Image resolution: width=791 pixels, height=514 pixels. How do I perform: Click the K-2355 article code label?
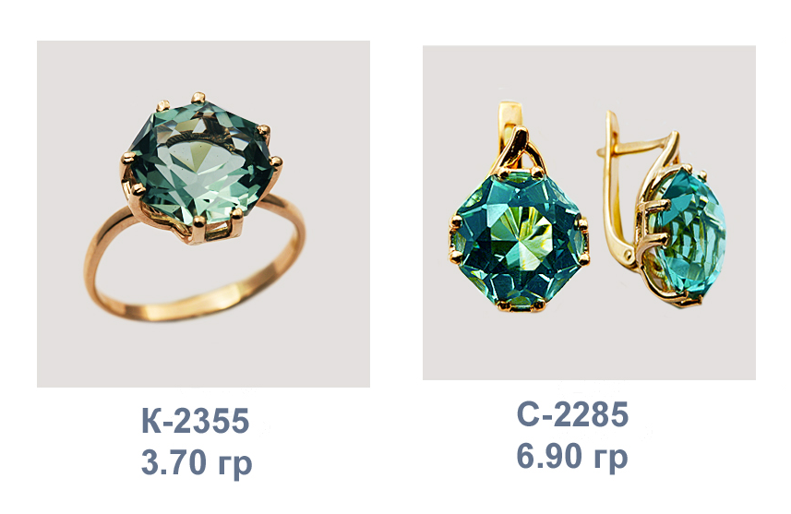pos(196,420)
